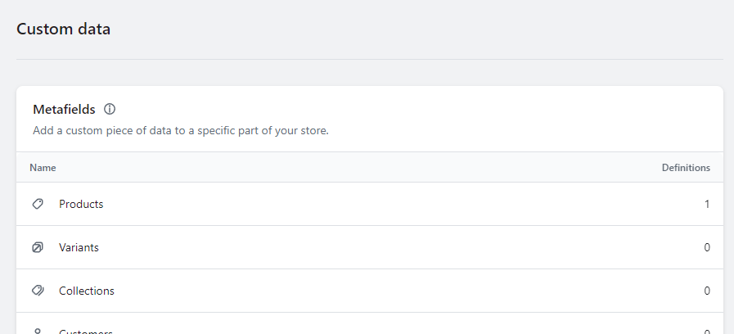Click the Variants row icon
Image resolution: width=734 pixels, height=334 pixels.
point(38,247)
